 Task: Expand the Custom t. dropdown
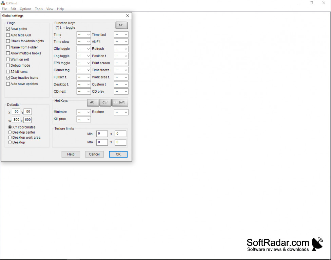tap(121, 85)
